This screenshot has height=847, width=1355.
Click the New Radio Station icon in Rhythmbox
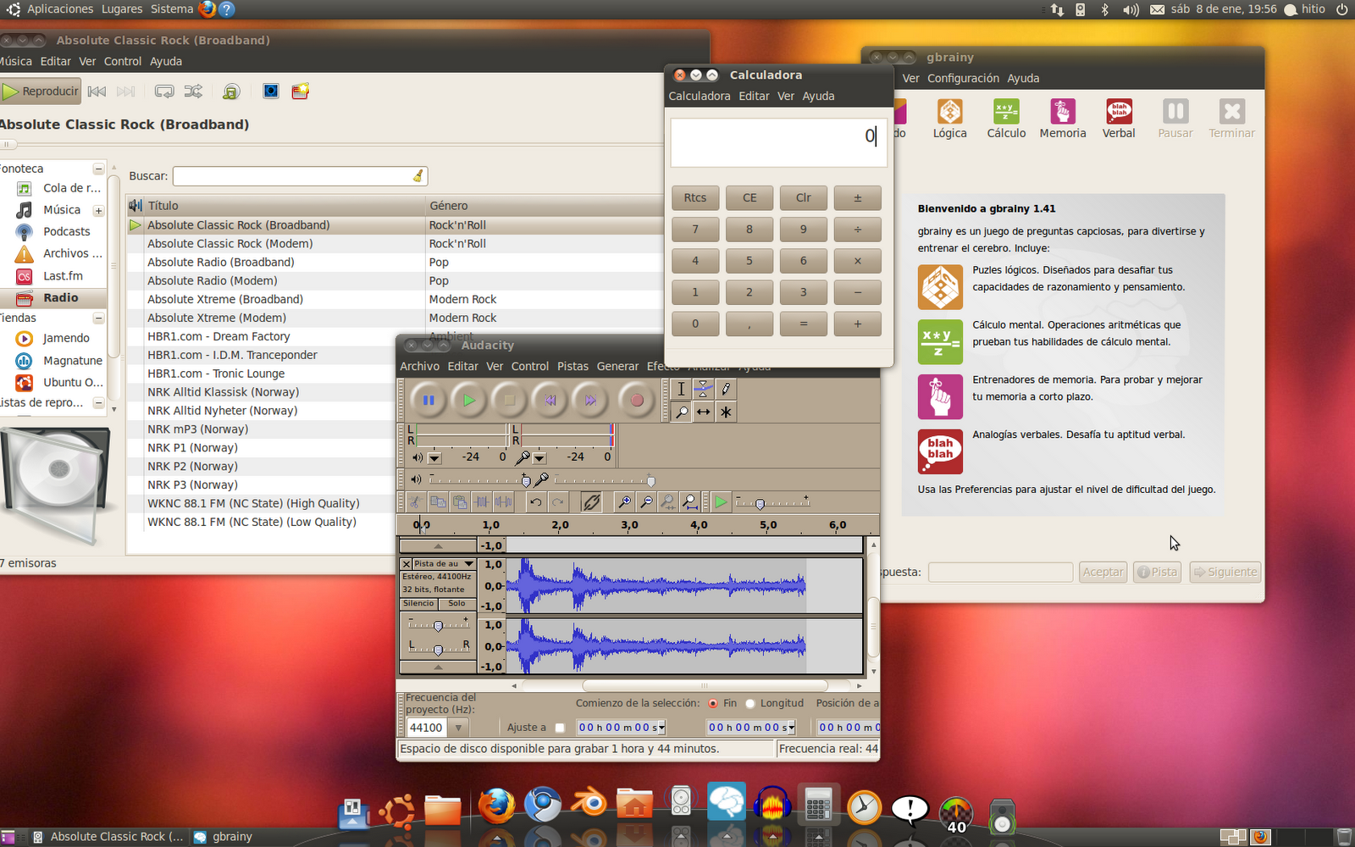coord(301,91)
